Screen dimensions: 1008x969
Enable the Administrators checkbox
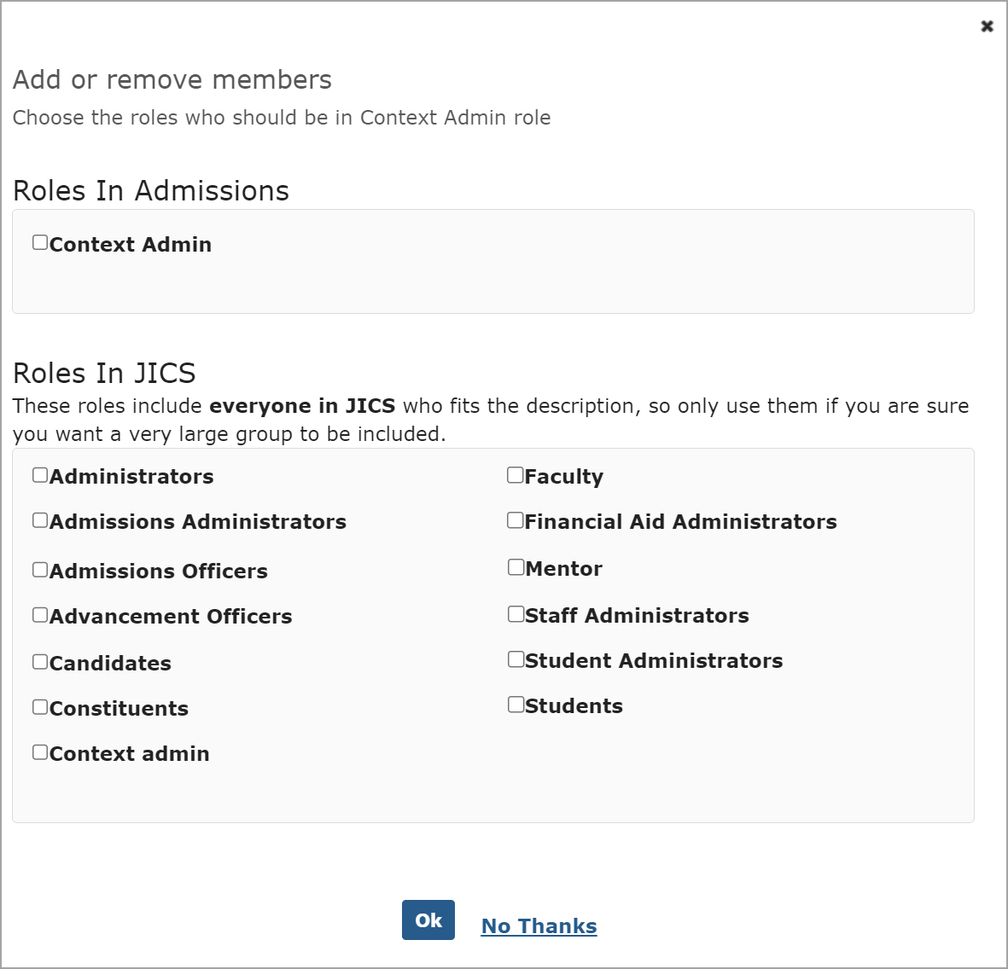pos(39,473)
